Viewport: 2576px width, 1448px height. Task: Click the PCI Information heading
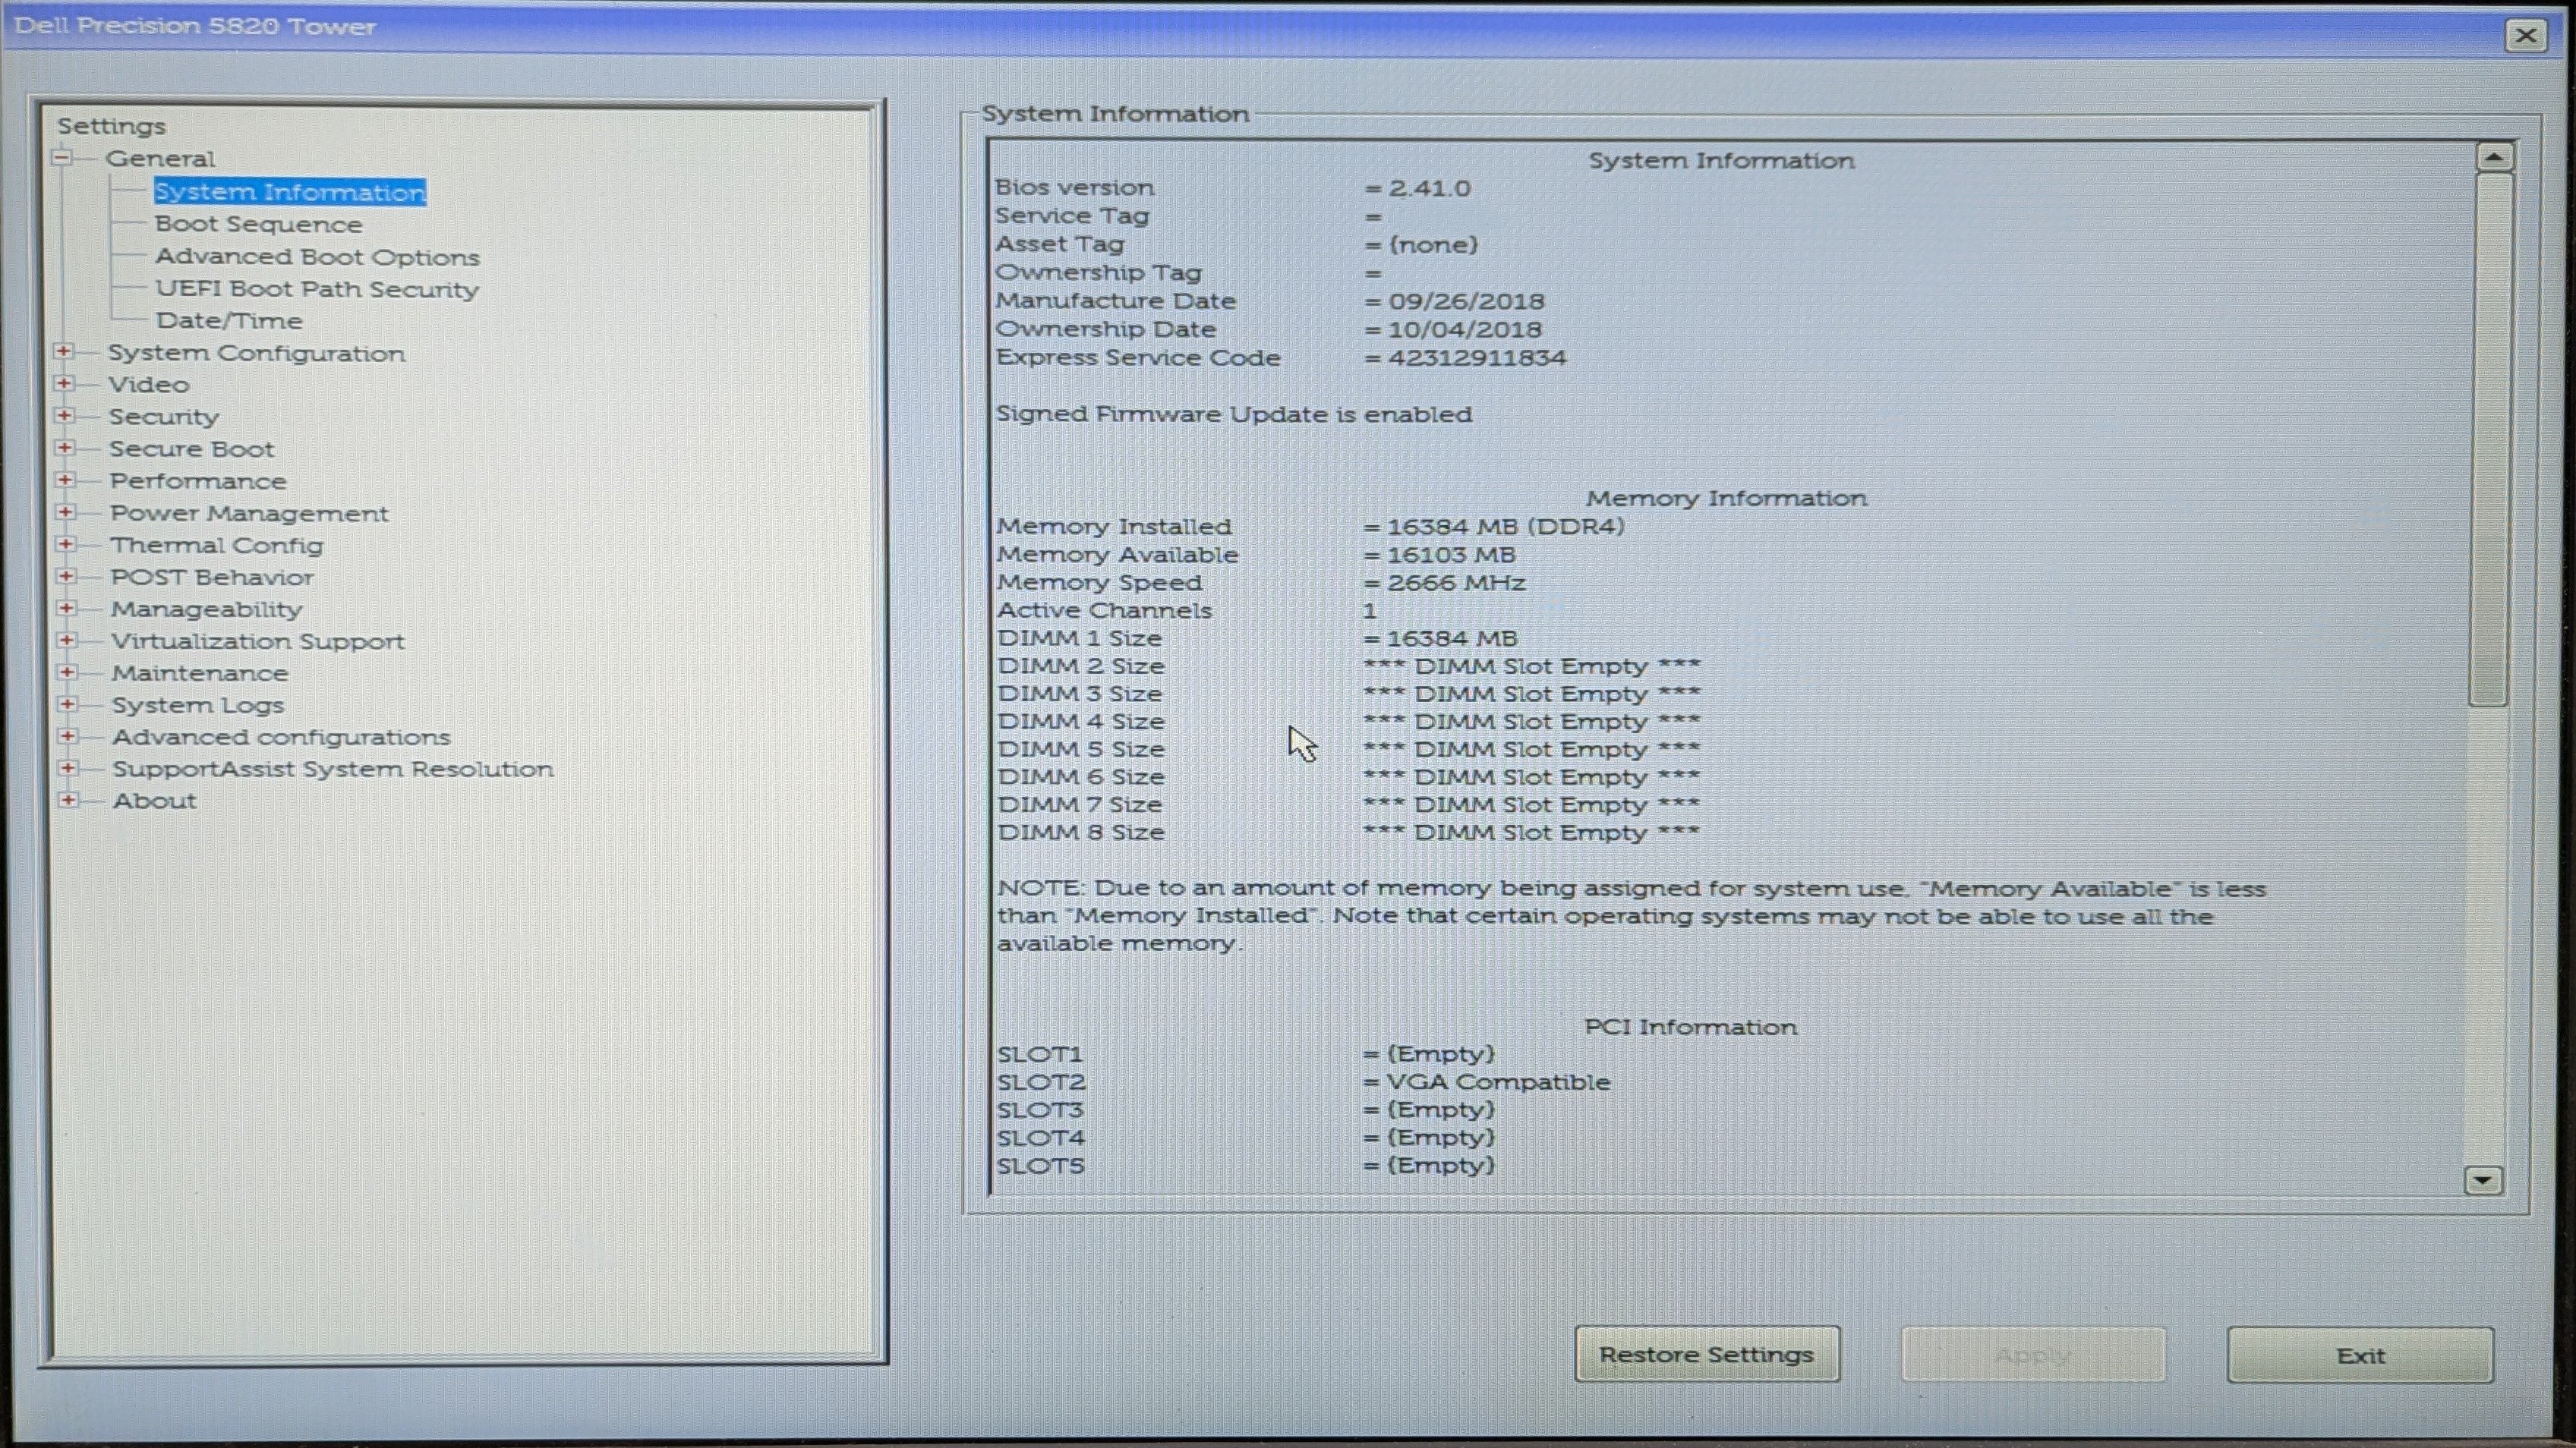(1690, 1026)
